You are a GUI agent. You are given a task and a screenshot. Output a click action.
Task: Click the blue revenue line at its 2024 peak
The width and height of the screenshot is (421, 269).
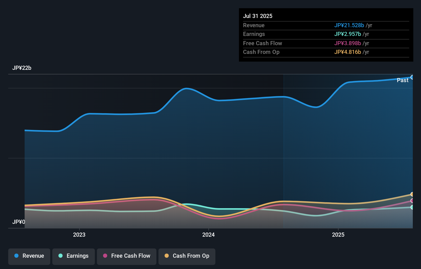(186, 88)
